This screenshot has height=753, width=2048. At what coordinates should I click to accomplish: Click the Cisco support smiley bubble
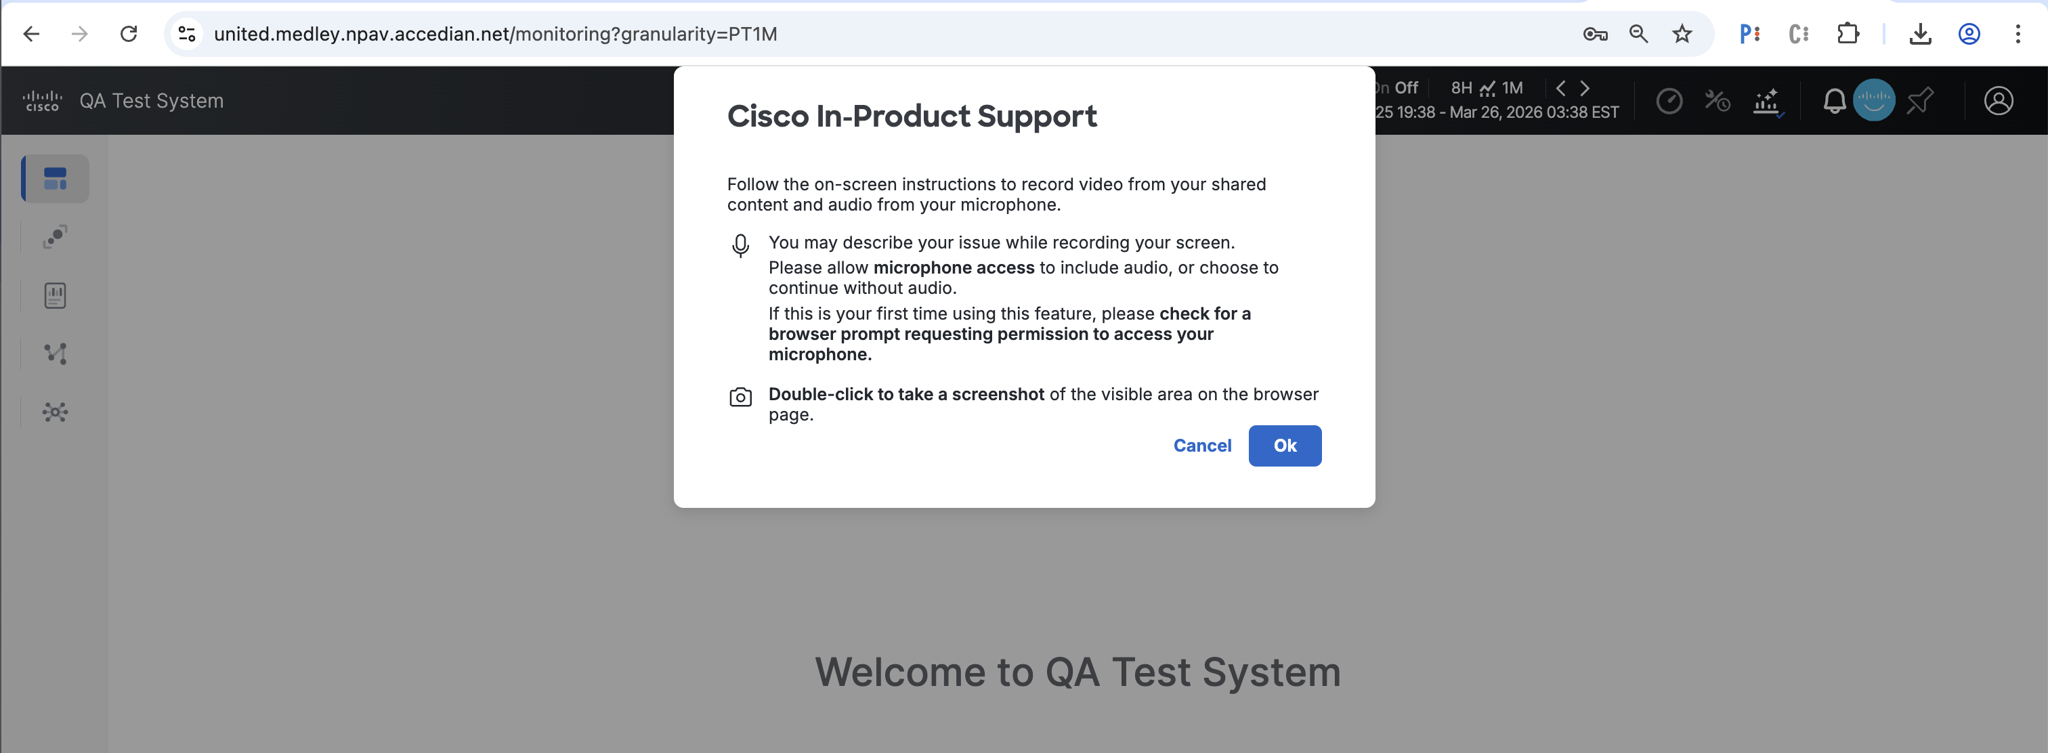[1873, 100]
